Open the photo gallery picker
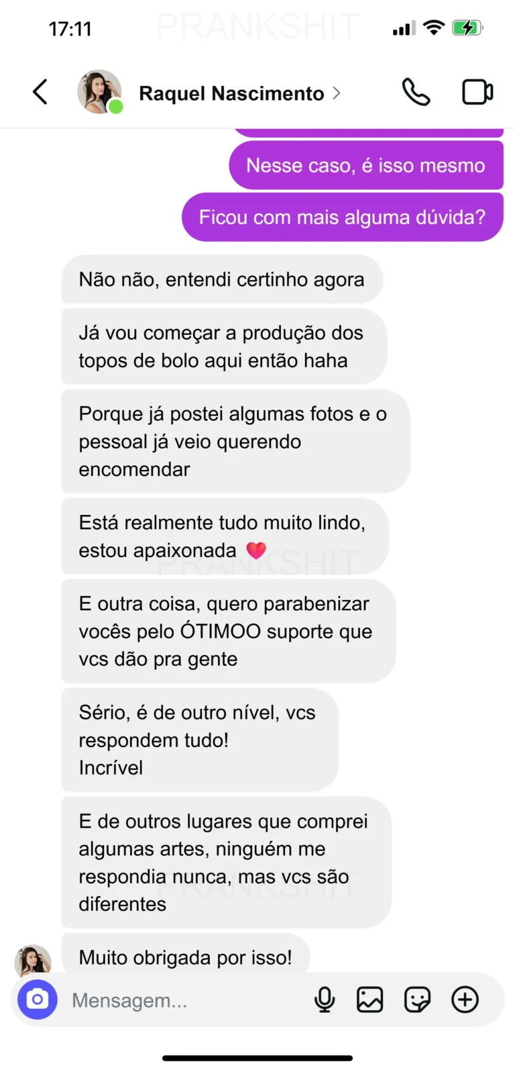The height and width of the screenshot is (1074, 515). pyautogui.click(x=369, y=999)
